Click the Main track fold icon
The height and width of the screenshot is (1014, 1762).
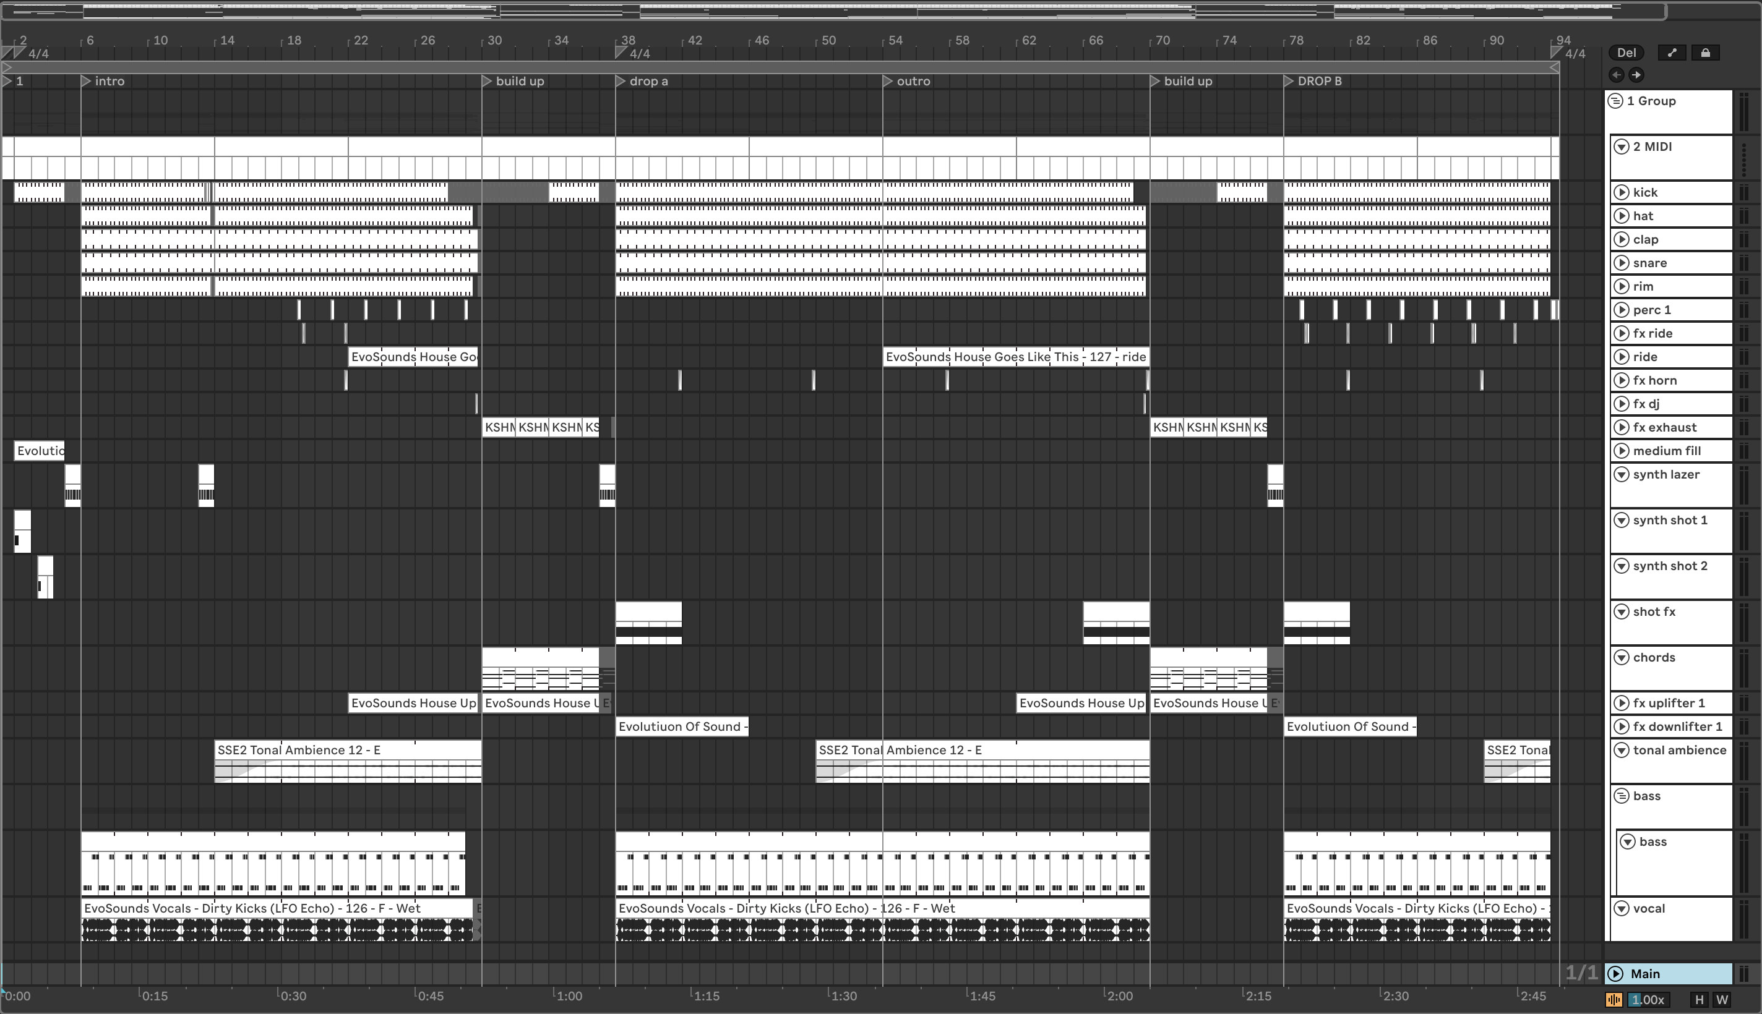click(1615, 974)
